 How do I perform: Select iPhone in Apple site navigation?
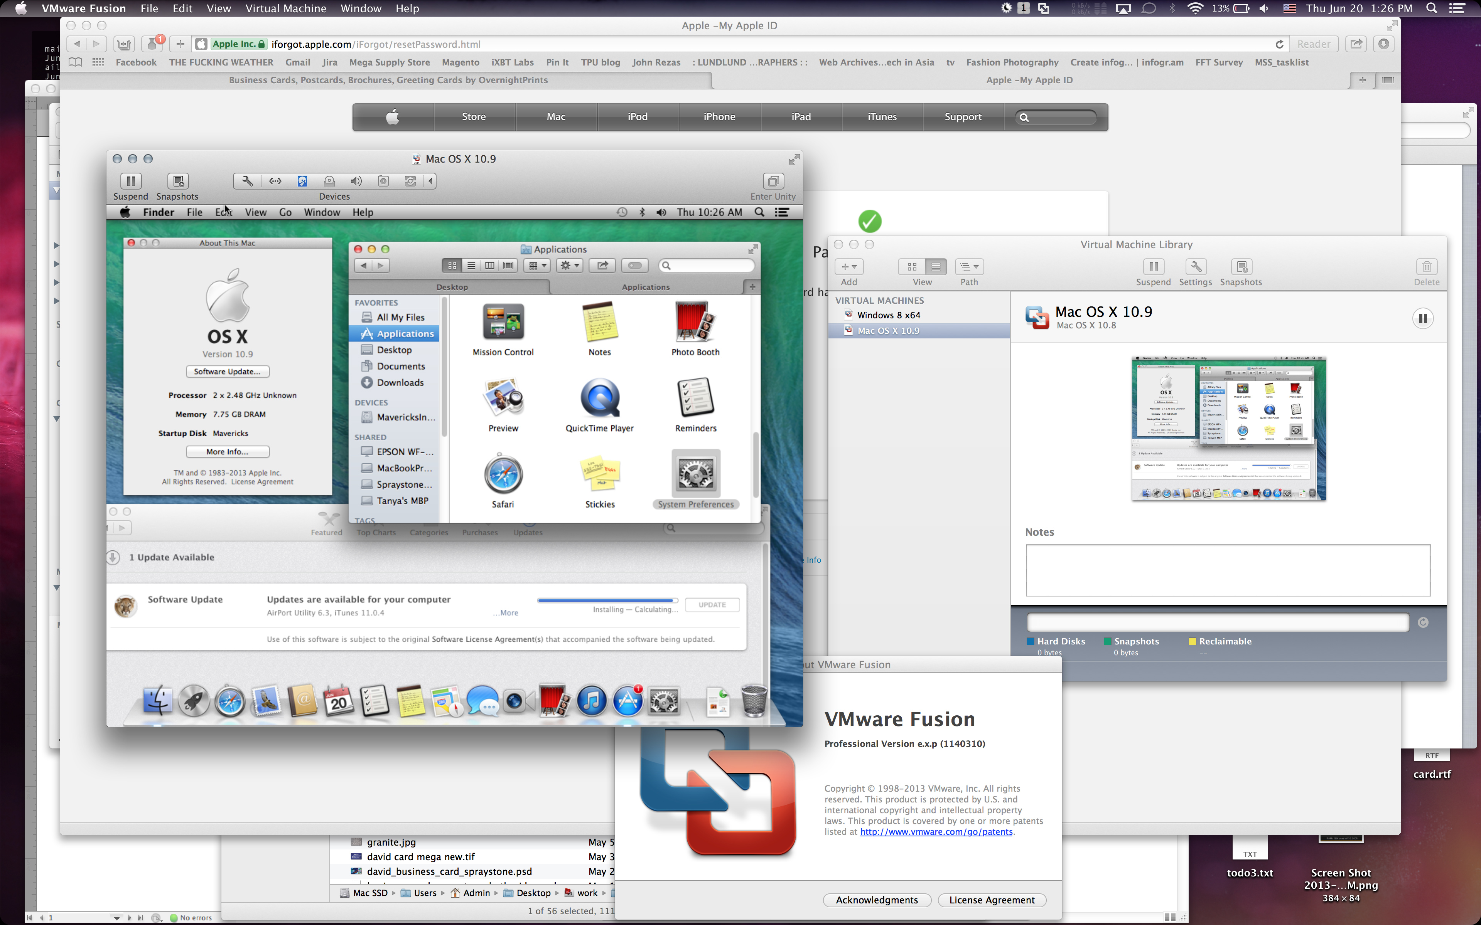pos(719,117)
